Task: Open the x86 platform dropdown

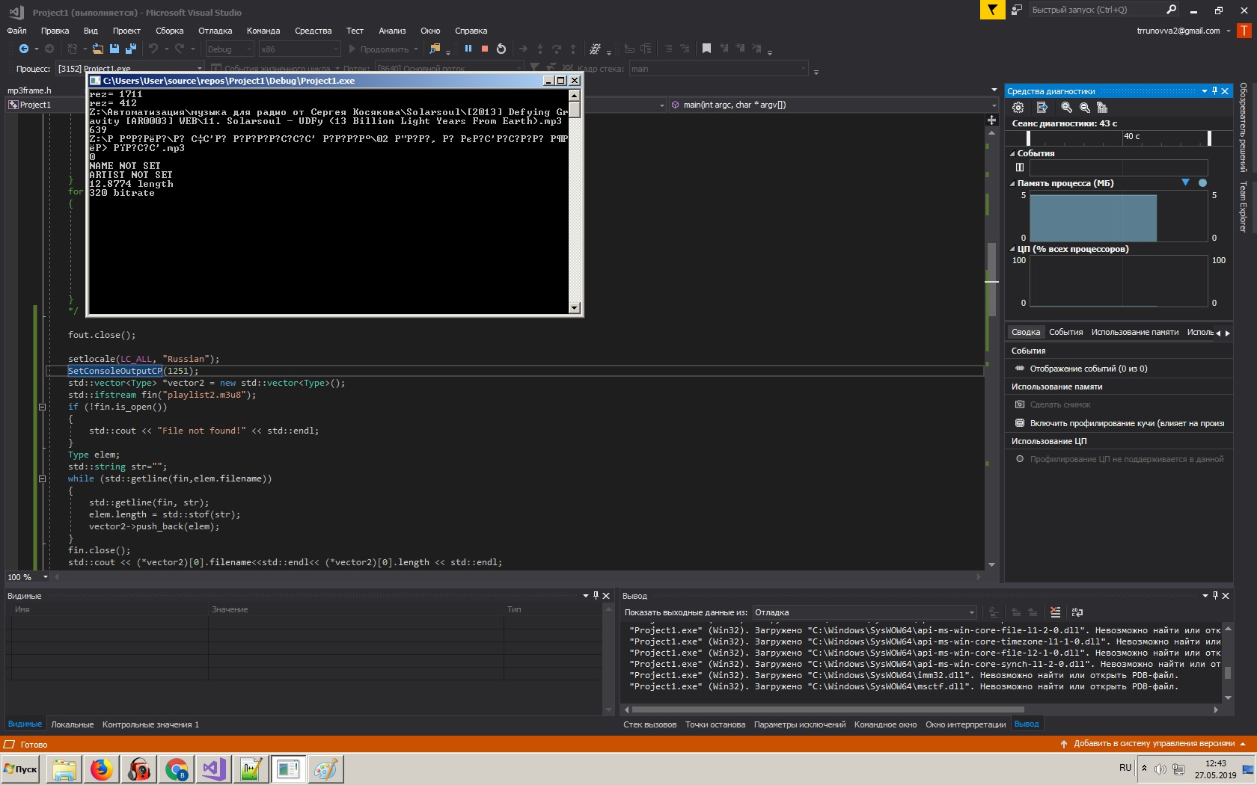Action: (299, 49)
